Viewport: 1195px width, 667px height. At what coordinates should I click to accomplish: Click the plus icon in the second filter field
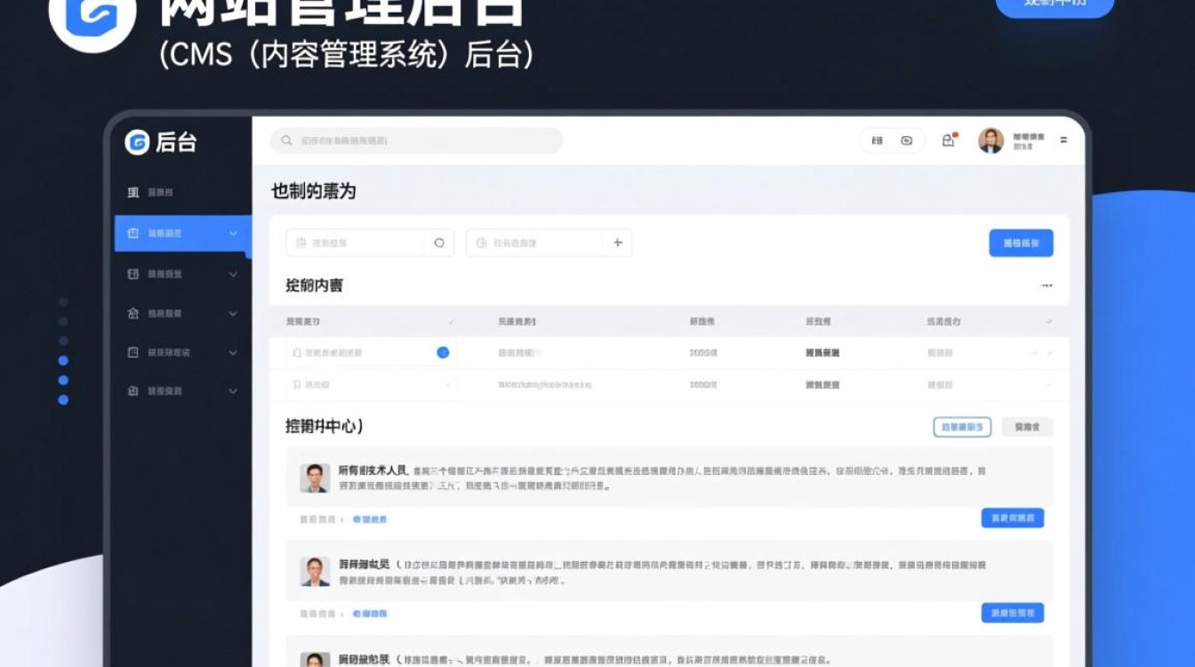pyautogui.click(x=618, y=243)
